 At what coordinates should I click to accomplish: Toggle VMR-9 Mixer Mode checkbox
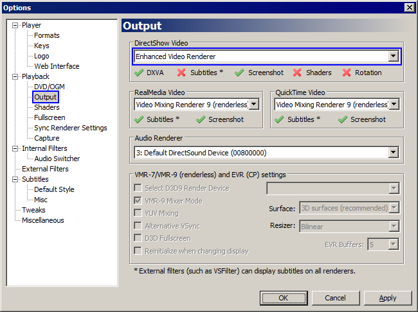[x=138, y=200]
